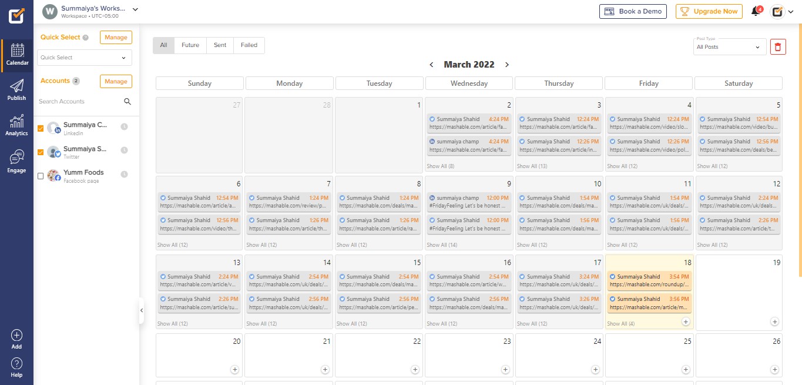Select the All posts filter tab
Viewport: 802px width, 385px height.
pos(163,45)
